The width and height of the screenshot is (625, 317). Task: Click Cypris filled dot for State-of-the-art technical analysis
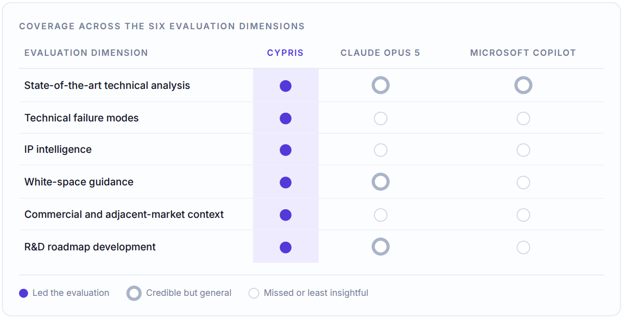(x=286, y=86)
